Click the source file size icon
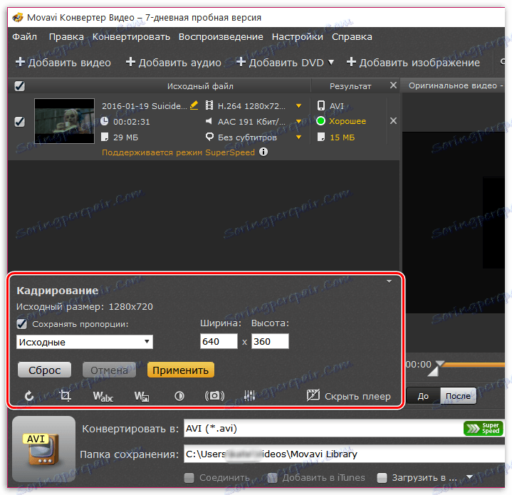Viewport: 512px width, 495px height. point(105,137)
